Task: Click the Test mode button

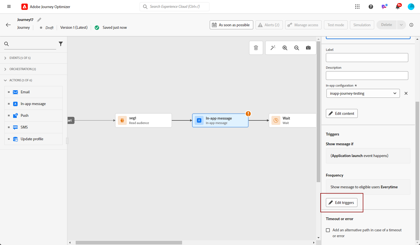Action: [x=336, y=25]
